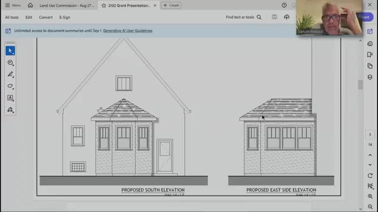Open the Page thumbnails panel icon
This screenshot has width=378, height=212.
point(370,66)
